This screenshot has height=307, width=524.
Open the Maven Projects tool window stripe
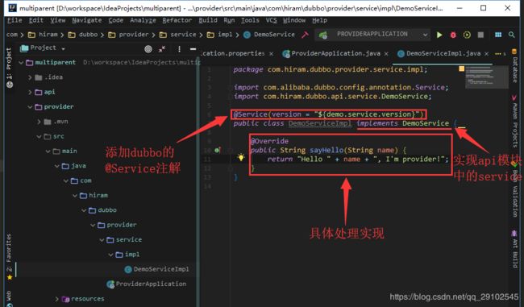tap(514, 121)
